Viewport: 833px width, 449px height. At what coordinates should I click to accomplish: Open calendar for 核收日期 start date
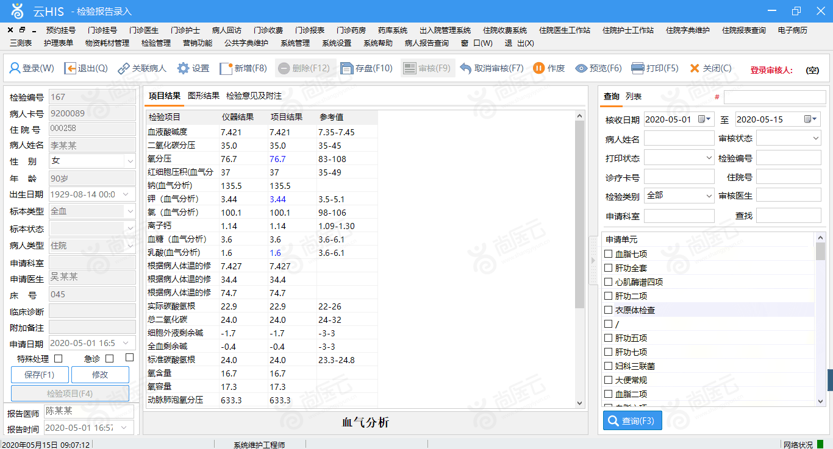pos(703,119)
